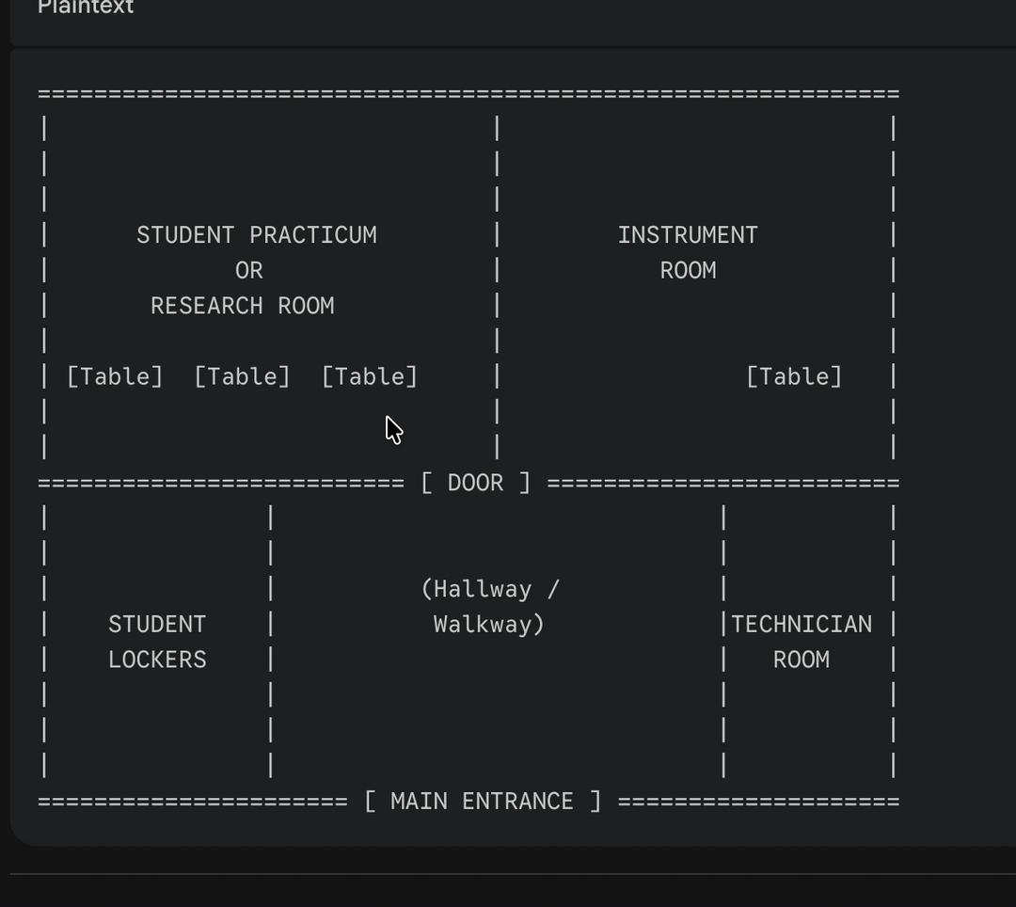Viewport: 1016px width, 907px height.
Task: Click the (Hallway / text
Action: click(489, 589)
